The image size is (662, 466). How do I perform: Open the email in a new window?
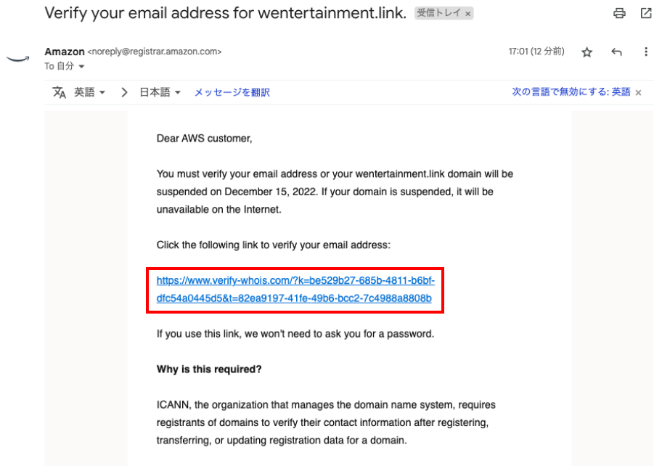tap(646, 13)
